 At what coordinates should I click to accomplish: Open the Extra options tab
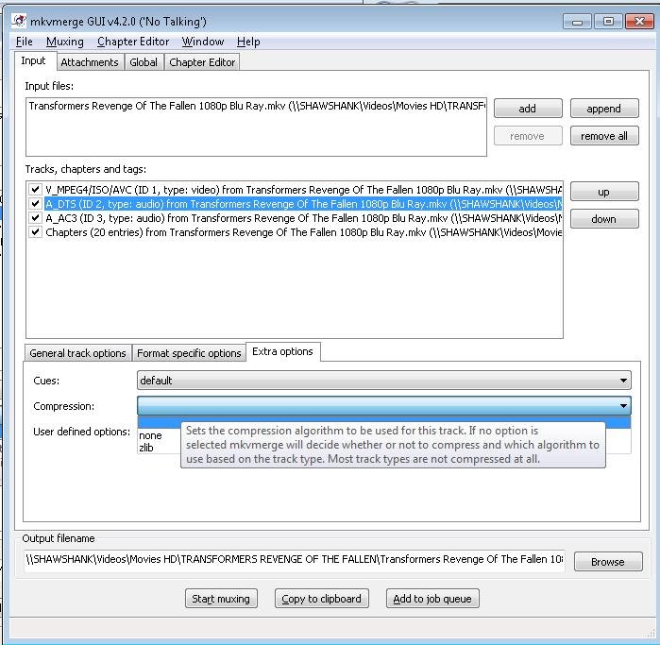point(283,351)
